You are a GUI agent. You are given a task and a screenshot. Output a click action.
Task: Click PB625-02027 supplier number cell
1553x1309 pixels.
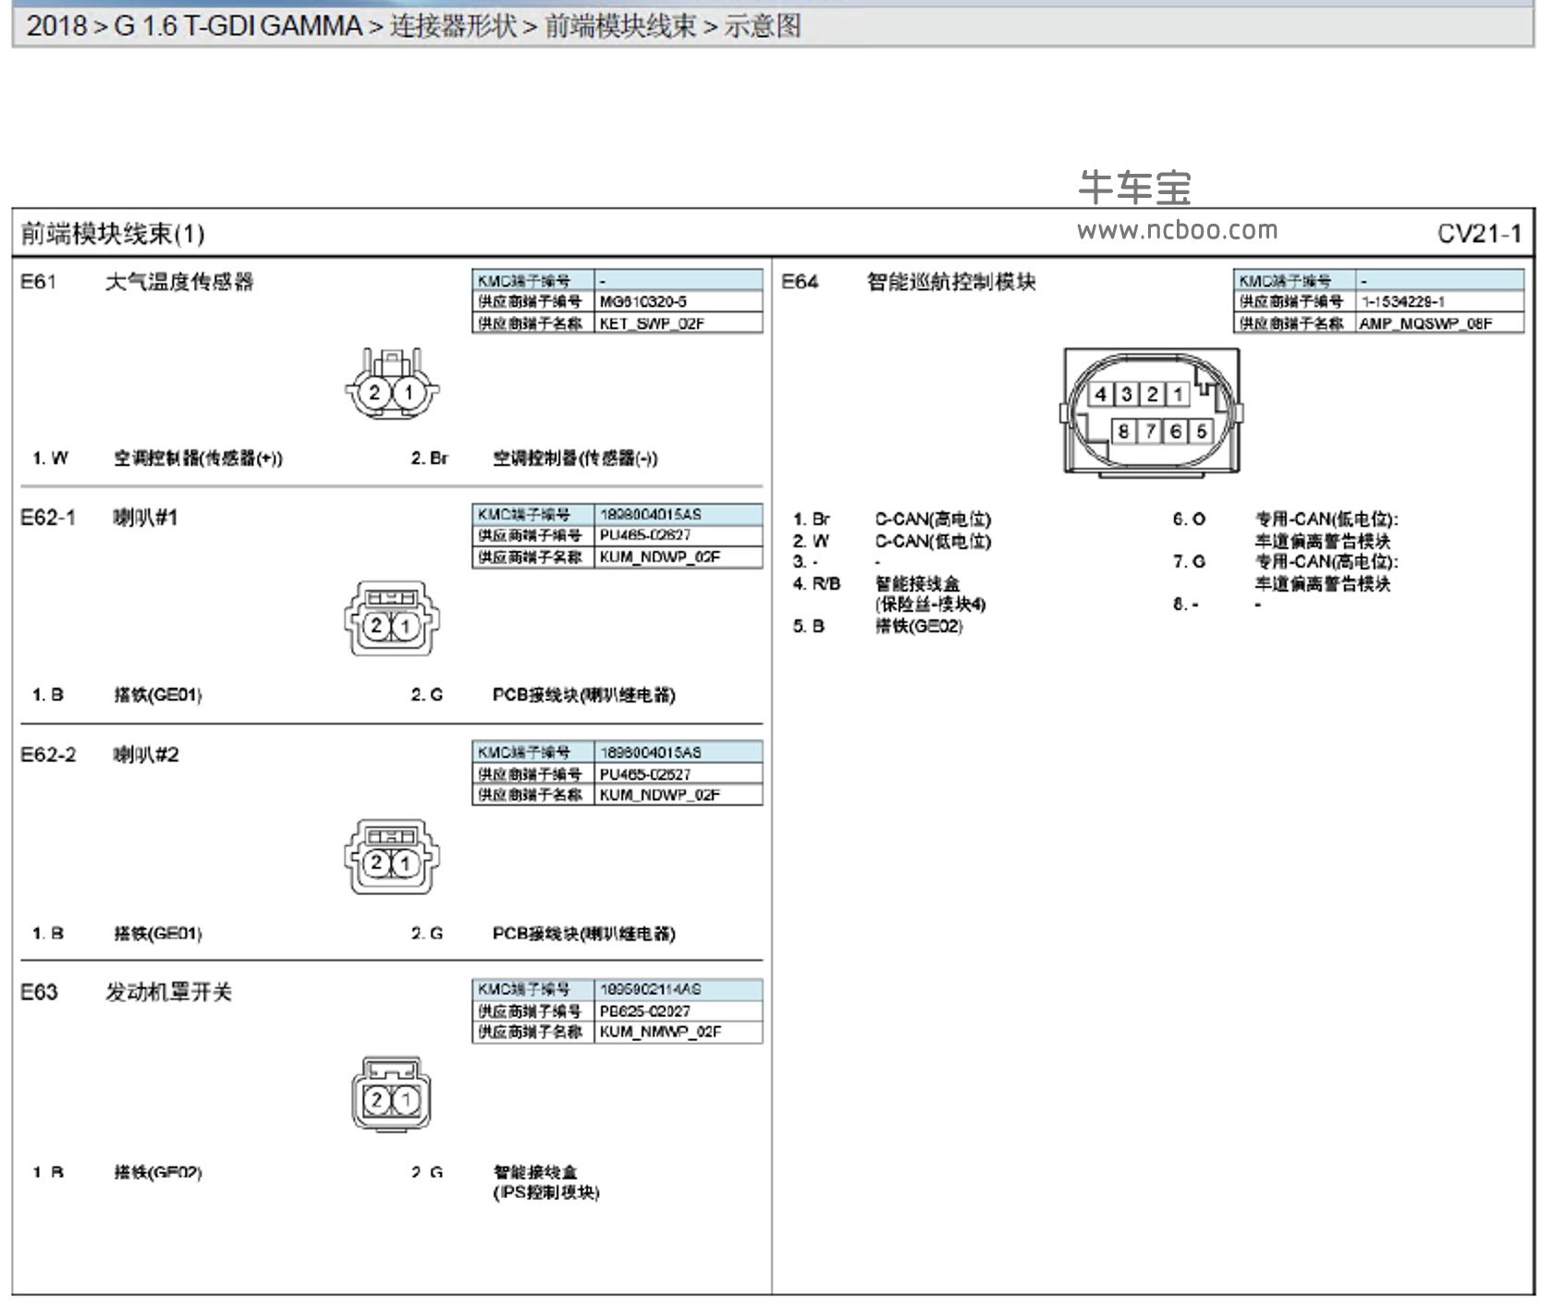pos(679,1010)
